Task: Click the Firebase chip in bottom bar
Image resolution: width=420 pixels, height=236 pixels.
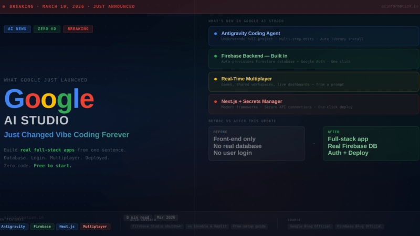Action: (x=42, y=227)
